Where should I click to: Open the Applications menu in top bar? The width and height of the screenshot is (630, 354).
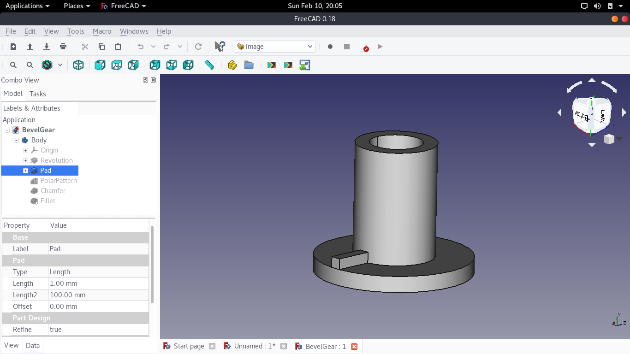[27, 6]
